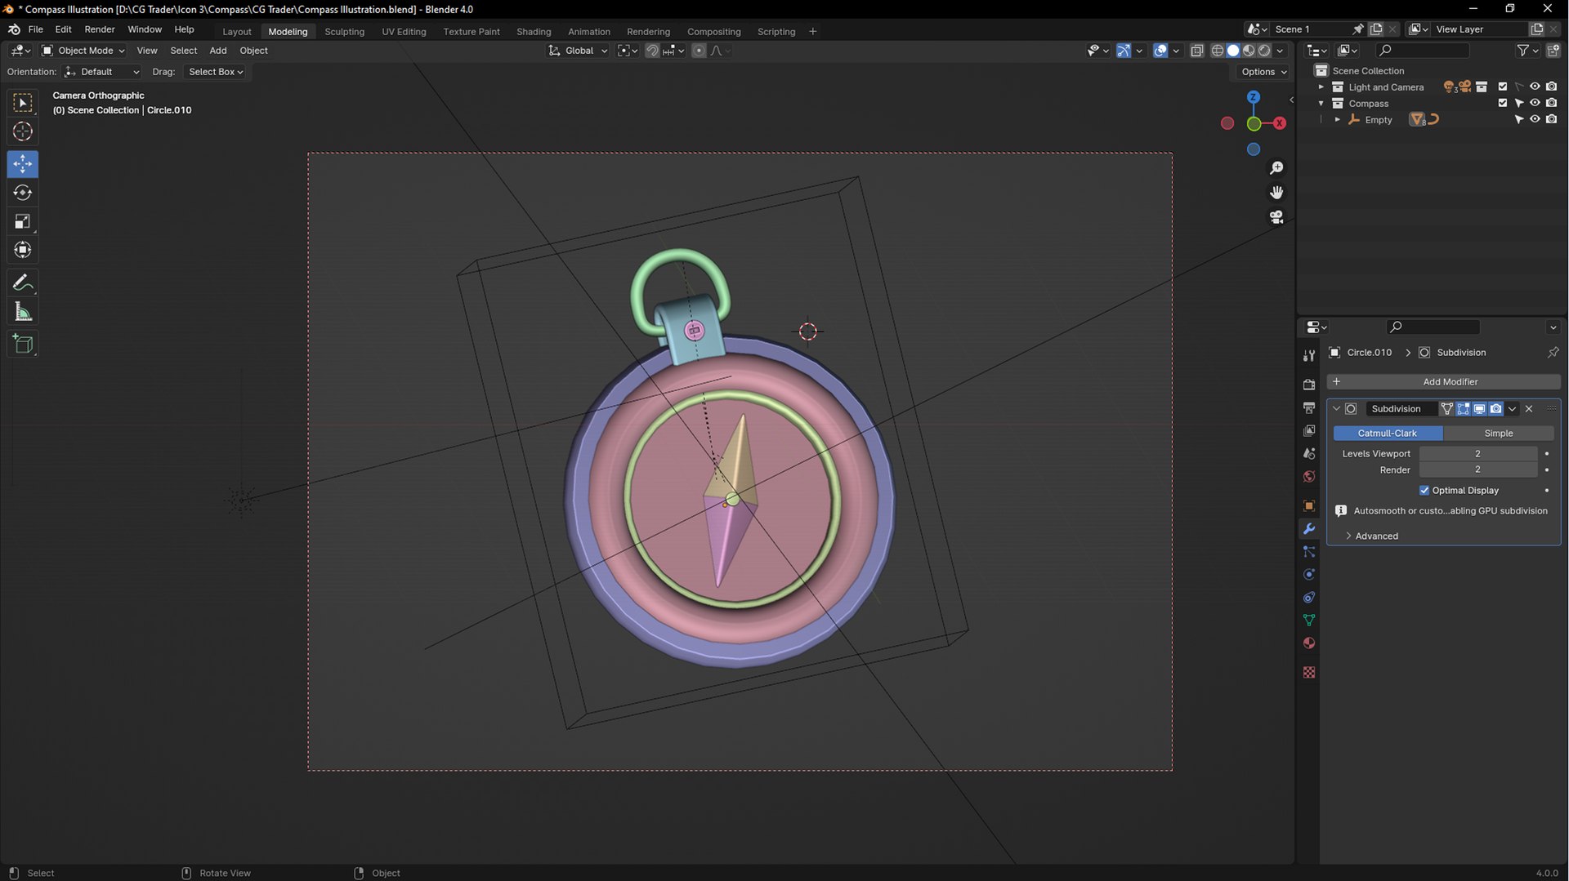Switch to the UV Editing workspace tab
Viewport: 1569px width, 881px height.
coord(404,32)
